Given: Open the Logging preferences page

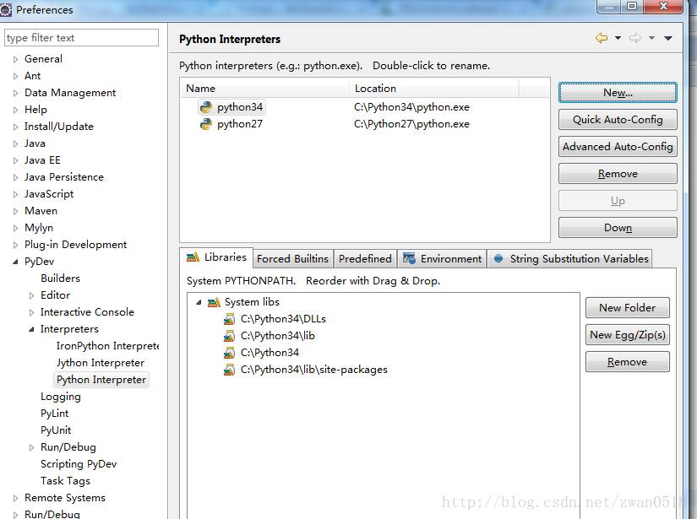Looking at the screenshot, I should point(61,397).
